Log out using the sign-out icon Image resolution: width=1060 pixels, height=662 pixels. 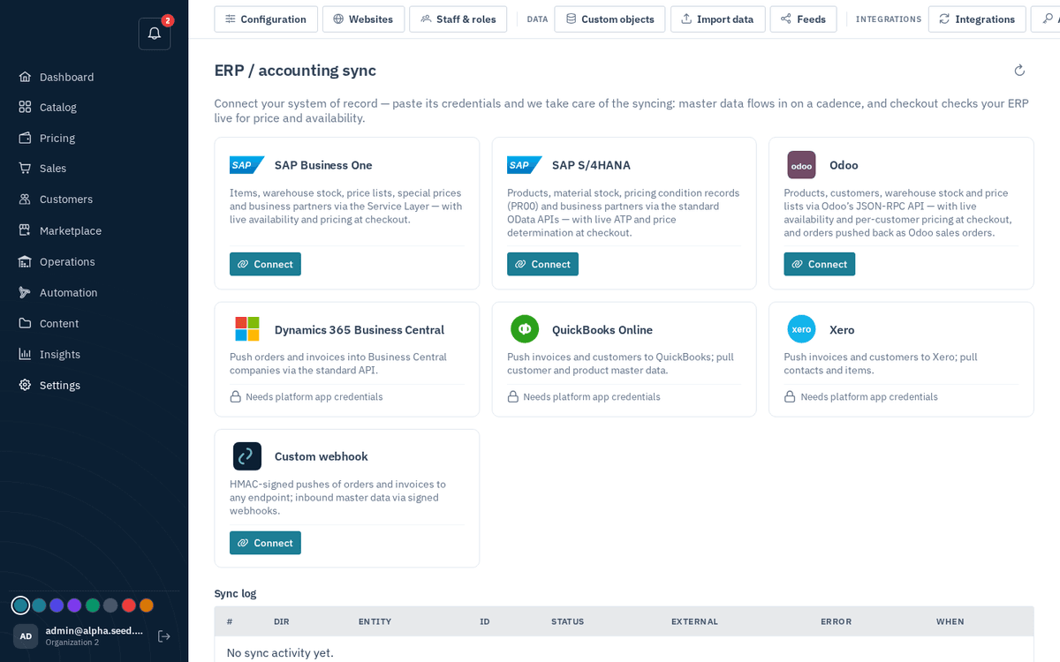164,636
